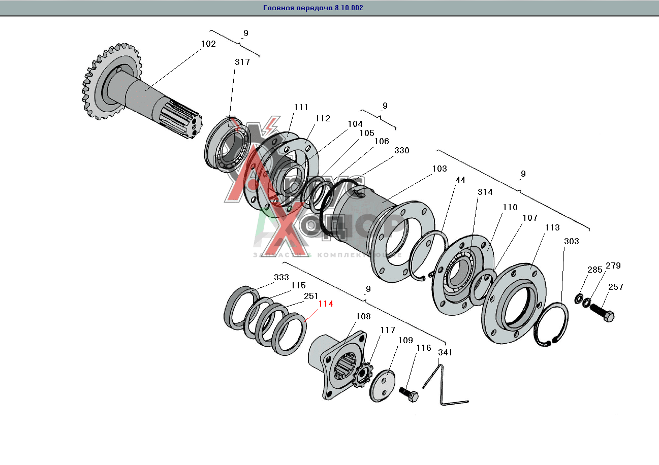Click part number 303 label
The width and height of the screenshot is (659, 465).
tap(571, 242)
